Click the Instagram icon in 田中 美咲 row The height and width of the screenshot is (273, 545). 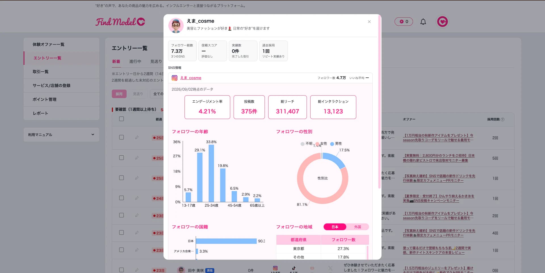tap(275, 268)
